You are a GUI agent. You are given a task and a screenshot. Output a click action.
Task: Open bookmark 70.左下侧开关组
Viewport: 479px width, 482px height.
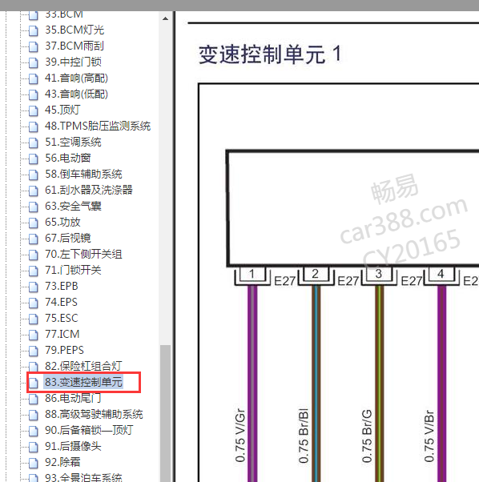pyautogui.click(x=83, y=255)
